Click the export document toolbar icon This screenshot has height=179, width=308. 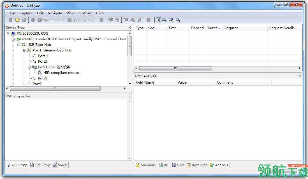101,20
